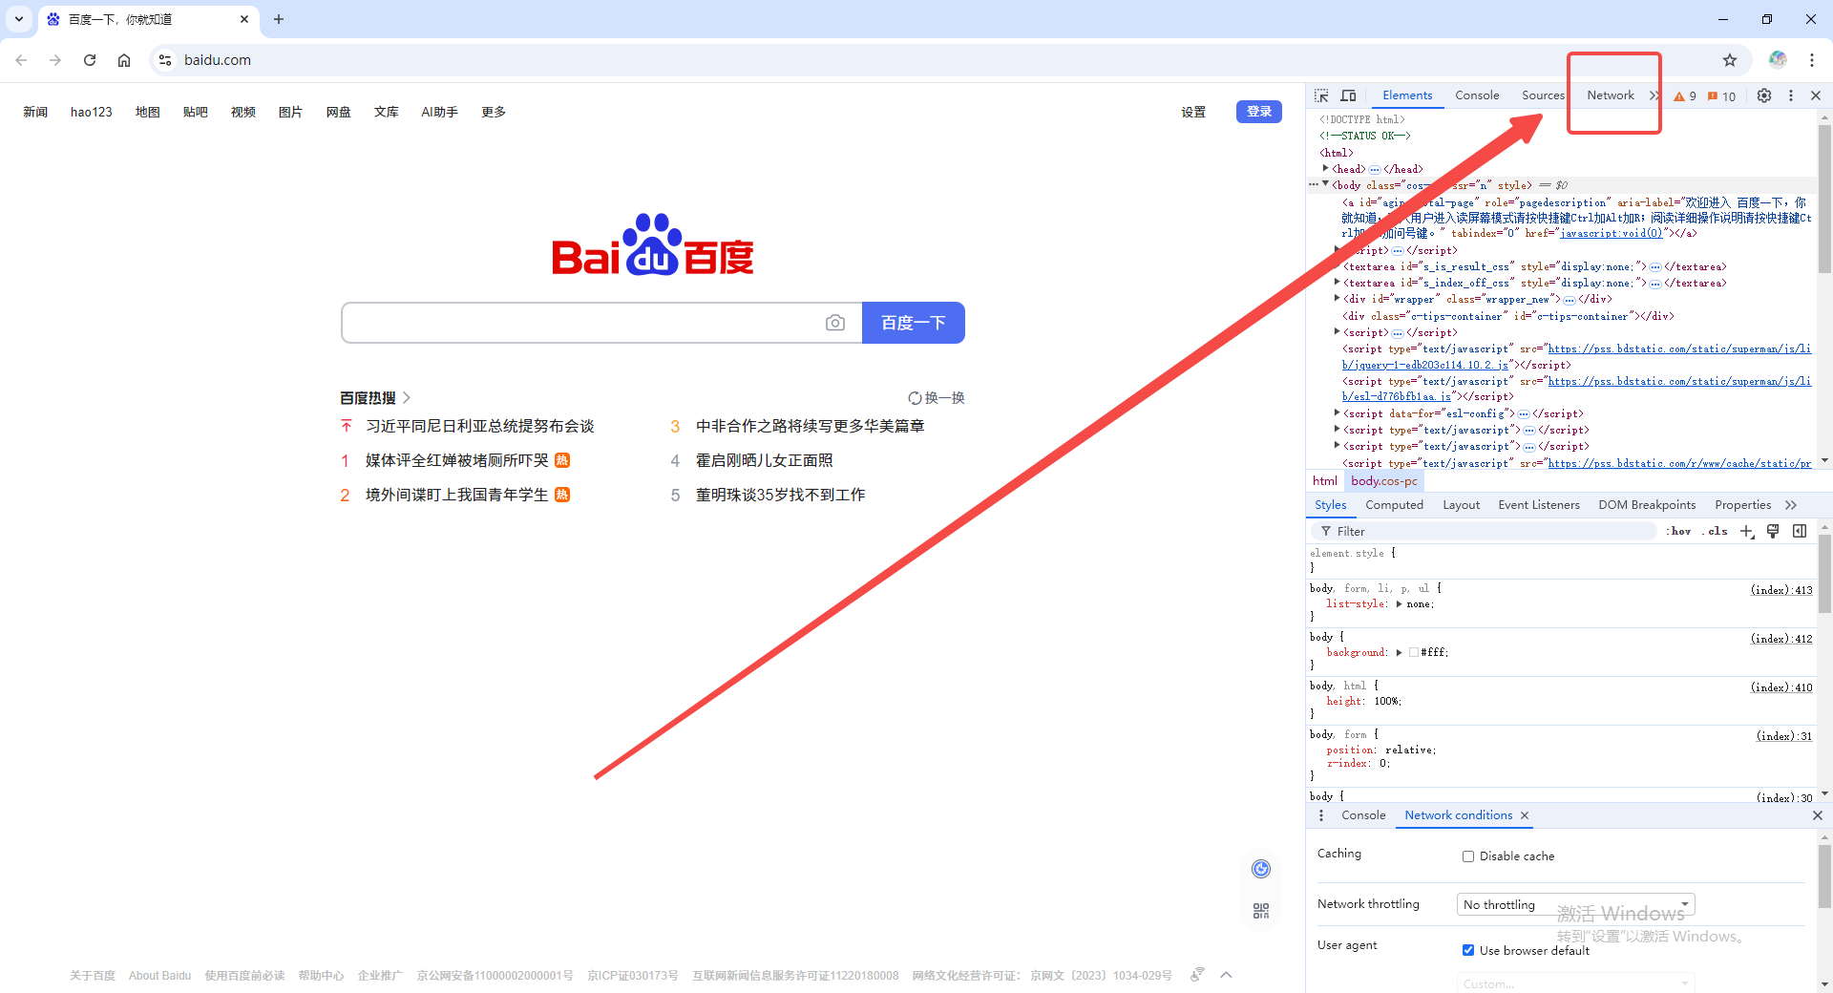The width and height of the screenshot is (1833, 993).
Task: Switch to Console tab in DevTools
Action: click(x=1477, y=95)
